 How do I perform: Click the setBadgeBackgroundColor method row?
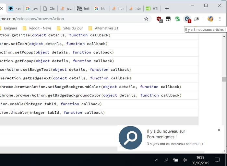click(x=99, y=87)
